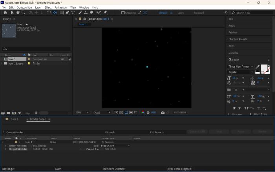Select the Roto Brush tool
This screenshot has width=275, height=172.
point(99,13)
